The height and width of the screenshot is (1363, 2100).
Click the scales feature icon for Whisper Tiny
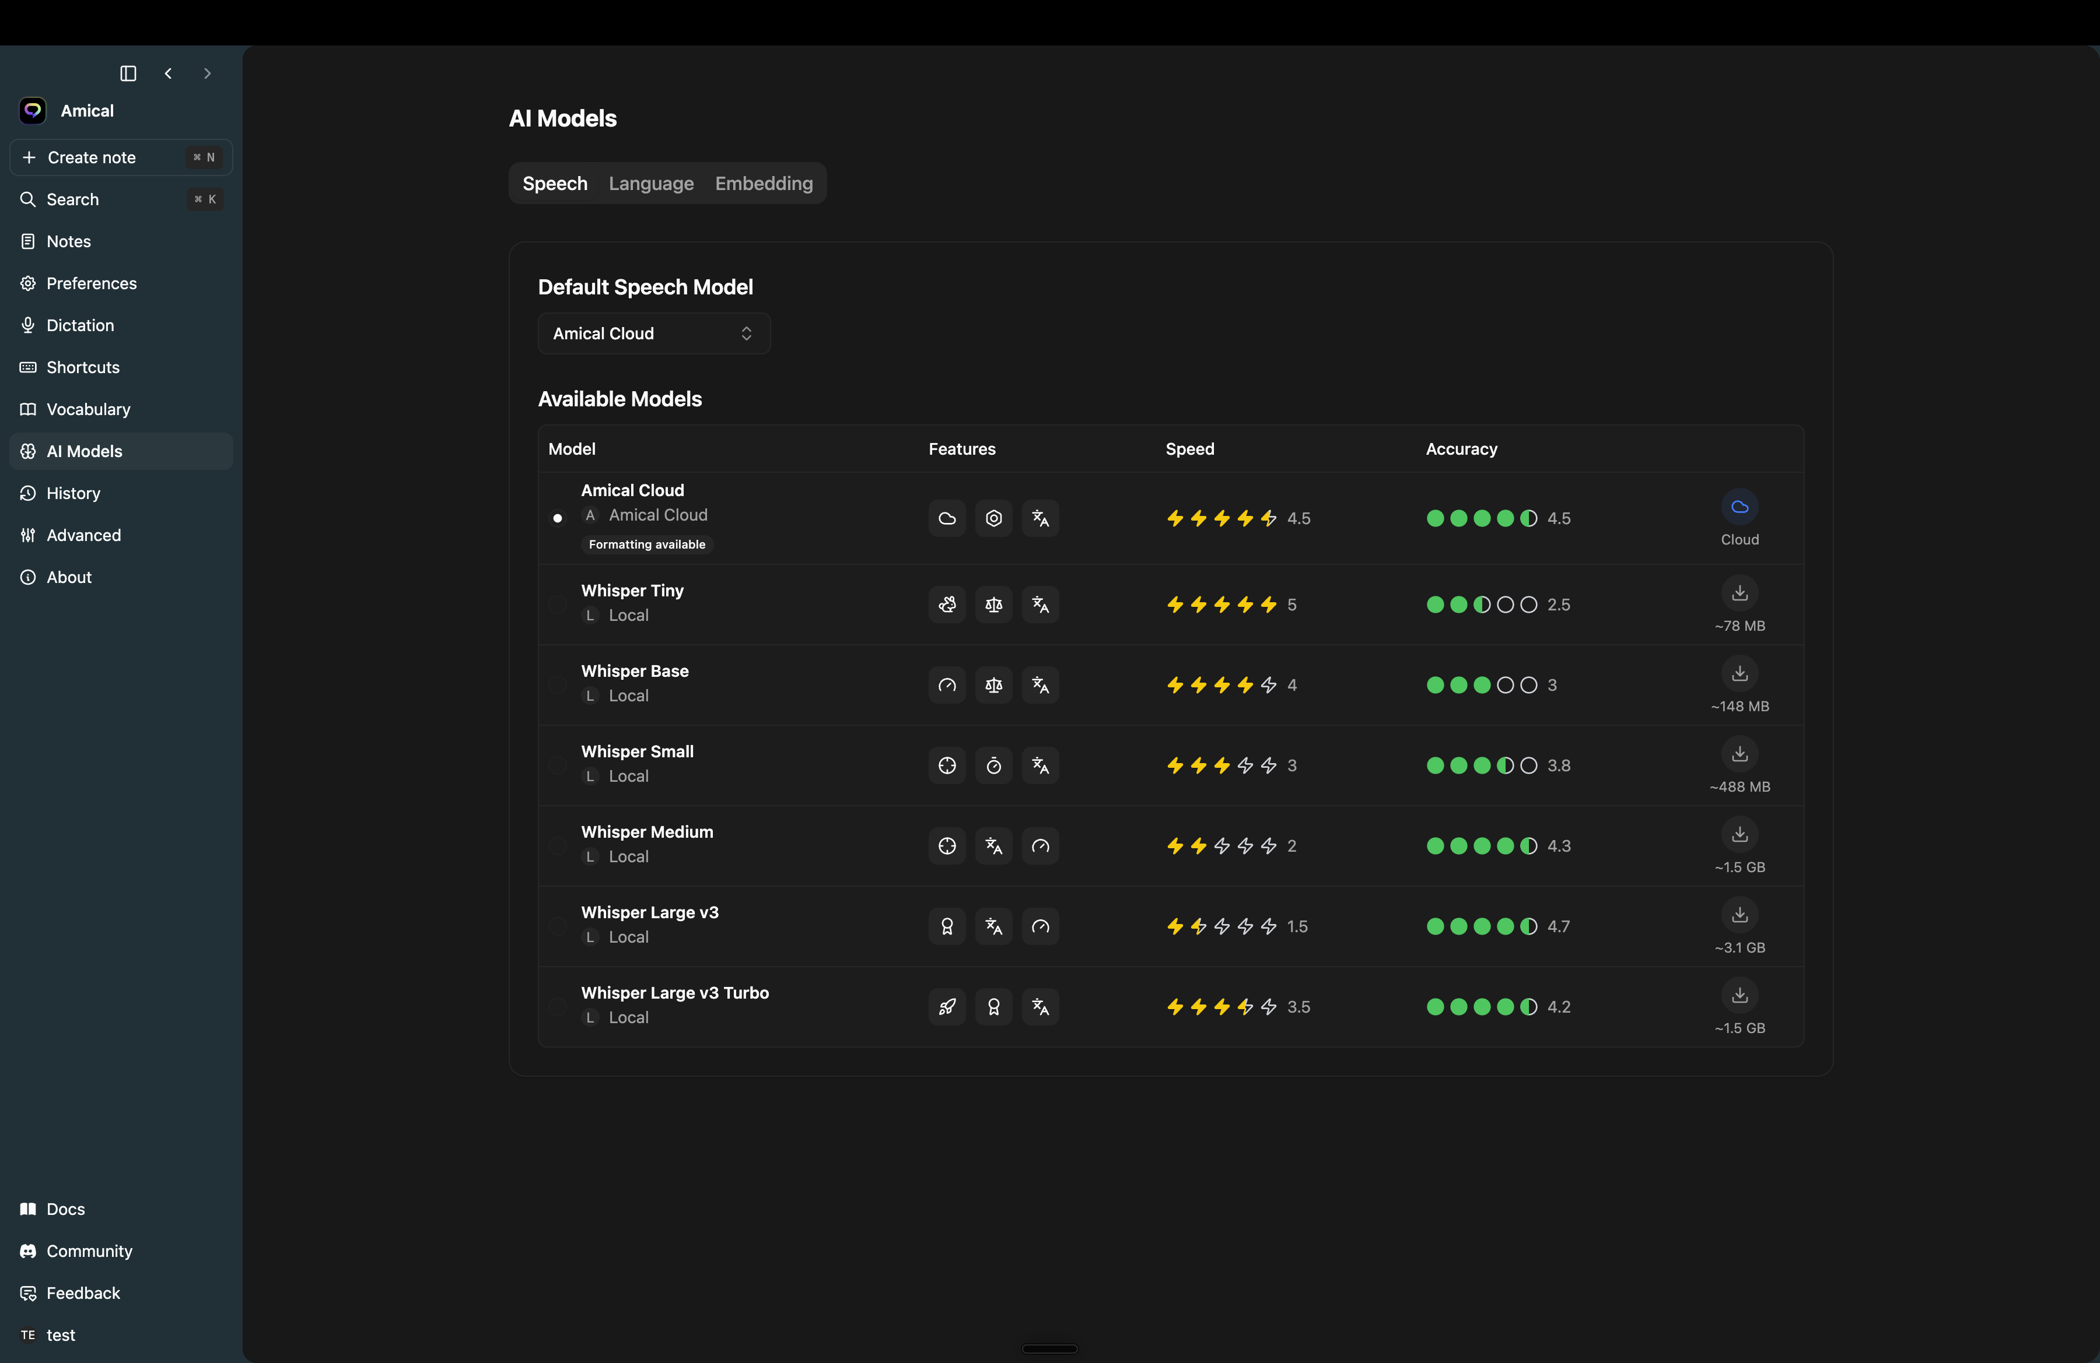[993, 605]
